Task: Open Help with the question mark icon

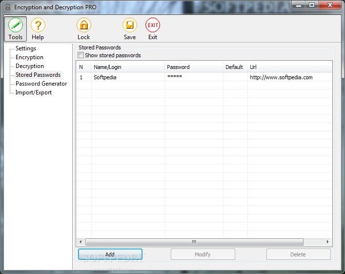Action: click(x=38, y=29)
